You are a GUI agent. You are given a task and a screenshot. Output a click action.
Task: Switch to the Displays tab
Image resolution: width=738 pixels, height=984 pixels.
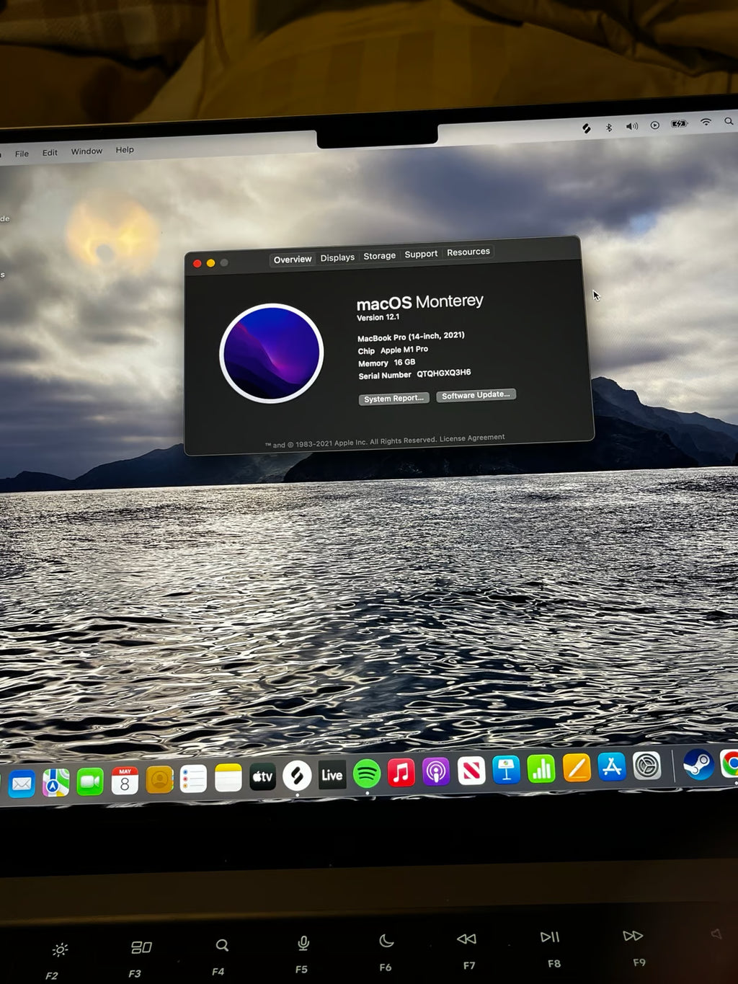(337, 257)
